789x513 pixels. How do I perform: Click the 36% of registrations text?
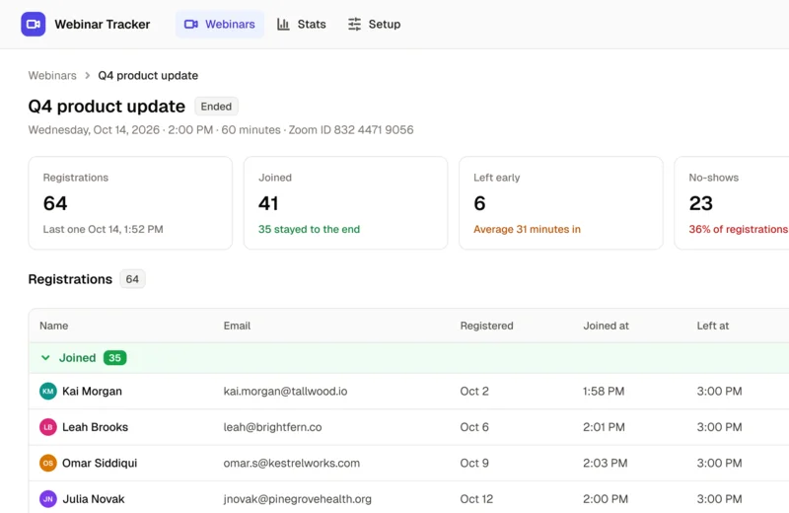pos(738,229)
